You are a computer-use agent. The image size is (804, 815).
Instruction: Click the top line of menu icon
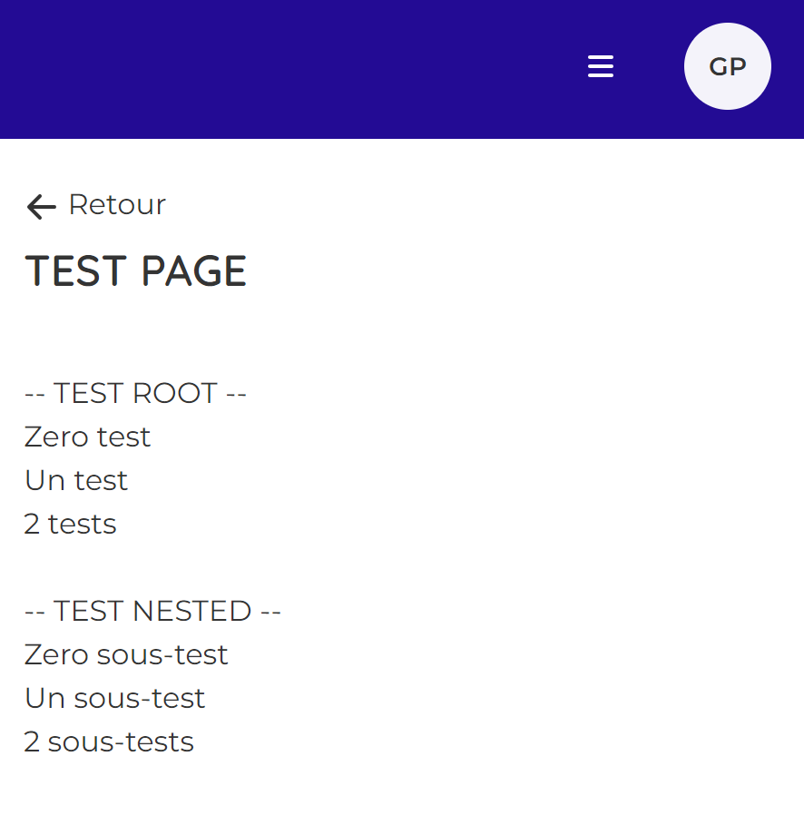600,56
